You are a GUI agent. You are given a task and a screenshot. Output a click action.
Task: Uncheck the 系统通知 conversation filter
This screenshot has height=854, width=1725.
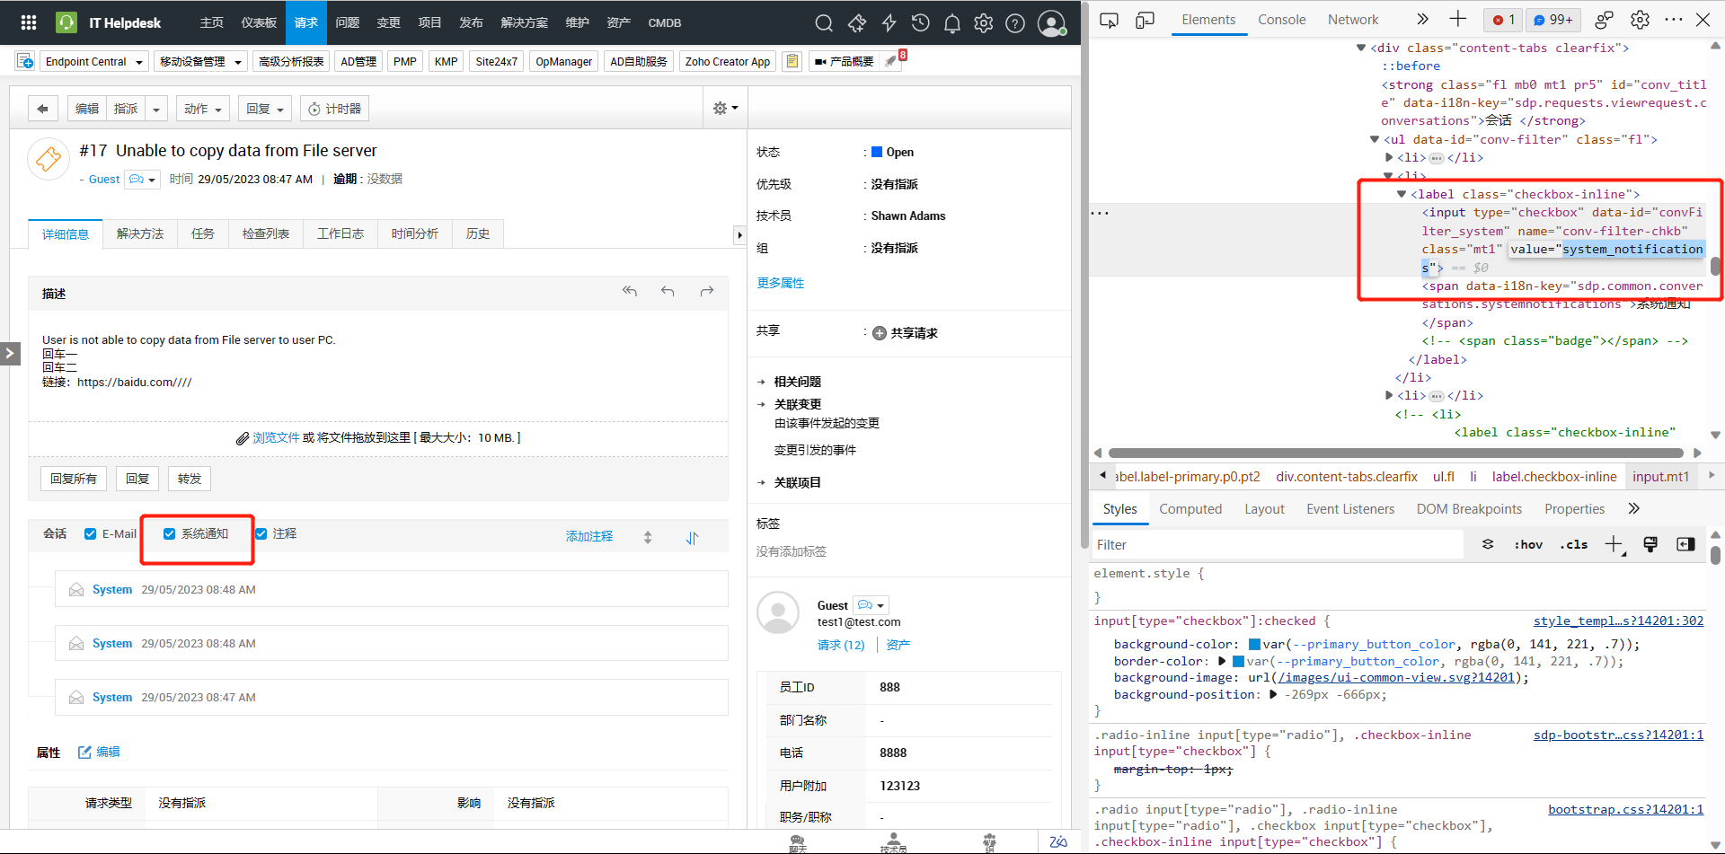(169, 533)
